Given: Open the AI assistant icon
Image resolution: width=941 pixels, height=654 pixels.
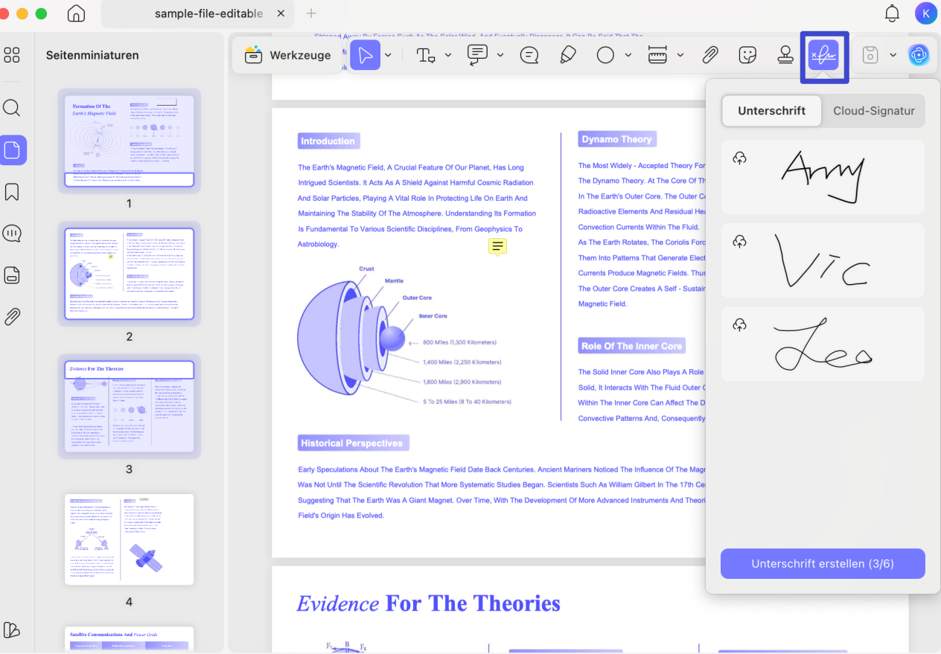Looking at the screenshot, I should coord(919,55).
